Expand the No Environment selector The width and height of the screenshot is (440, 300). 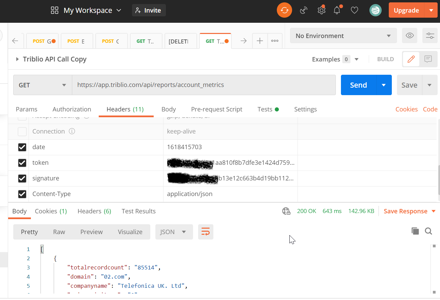[343, 35]
